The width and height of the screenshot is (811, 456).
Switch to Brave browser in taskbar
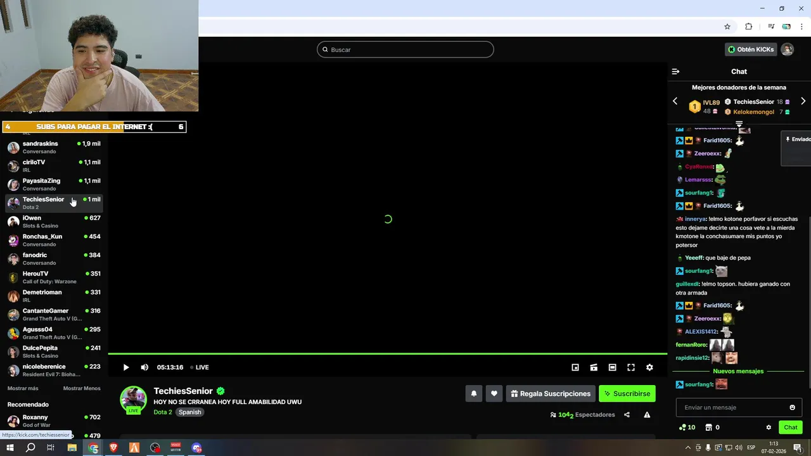click(113, 448)
